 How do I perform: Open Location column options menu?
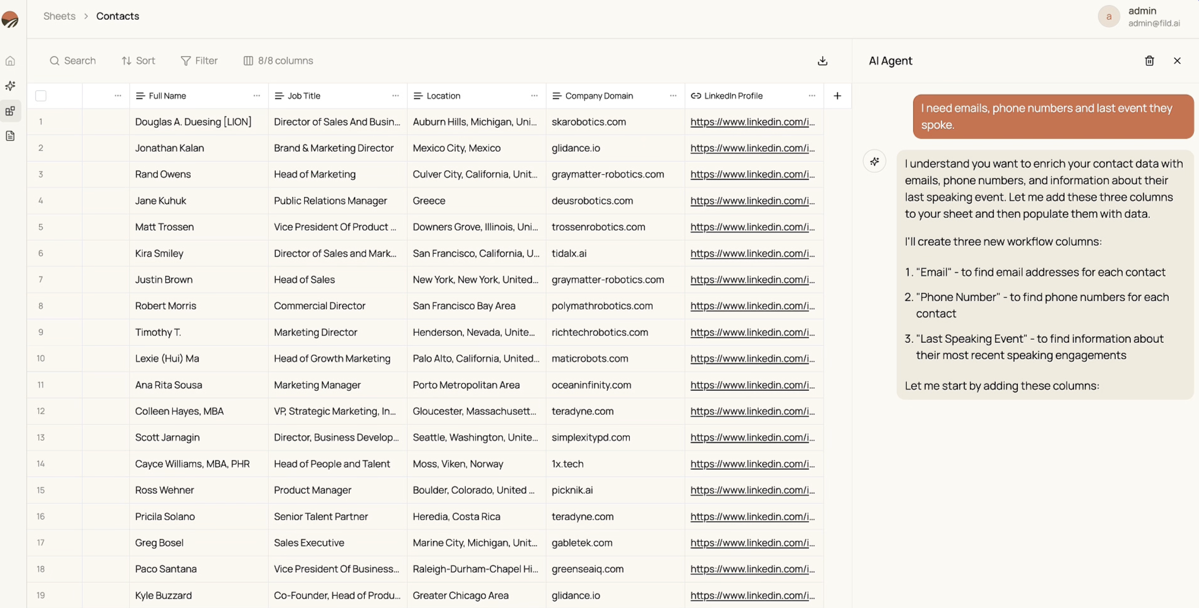pos(534,96)
